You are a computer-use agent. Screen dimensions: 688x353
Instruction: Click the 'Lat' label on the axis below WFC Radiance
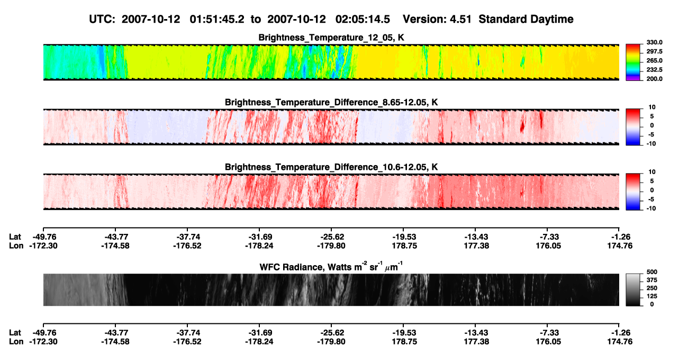coord(15,332)
